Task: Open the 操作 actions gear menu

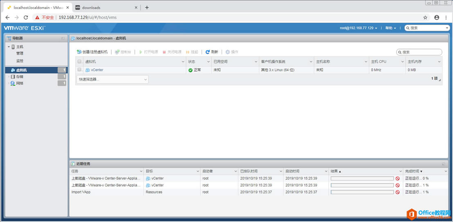Action: coord(232,52)
